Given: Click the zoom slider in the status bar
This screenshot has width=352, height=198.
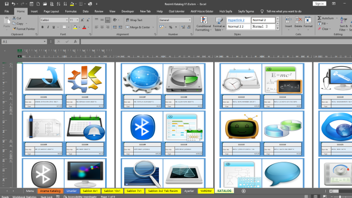Looking at the screenshot, I should 340,196.
